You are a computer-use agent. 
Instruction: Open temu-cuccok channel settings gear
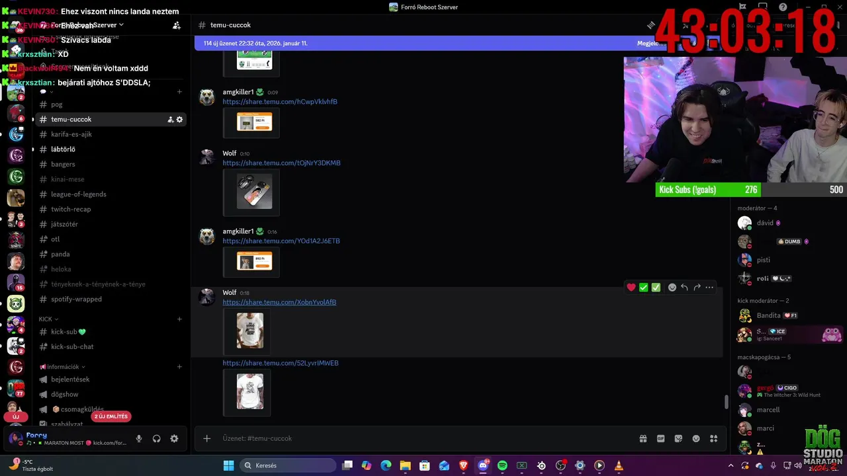[x=179, y=120]
